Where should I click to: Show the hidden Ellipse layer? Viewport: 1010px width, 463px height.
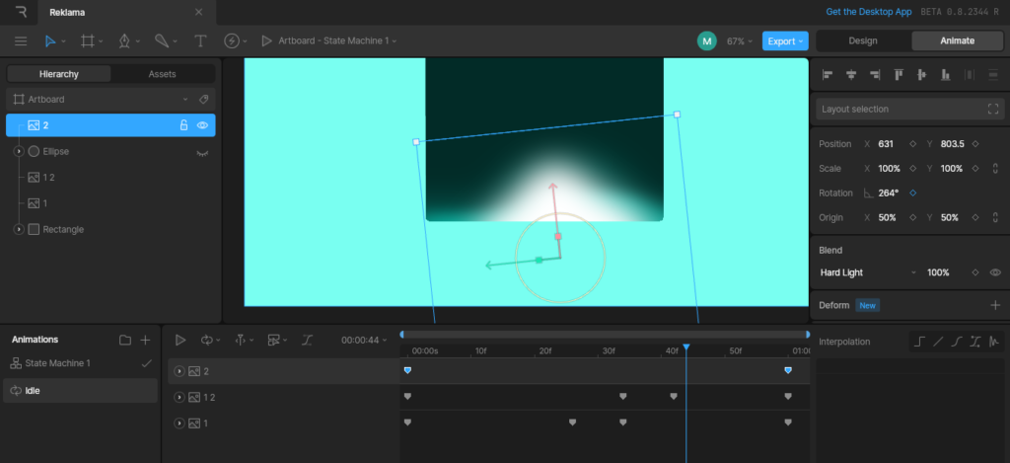click(x=202, y=153)
